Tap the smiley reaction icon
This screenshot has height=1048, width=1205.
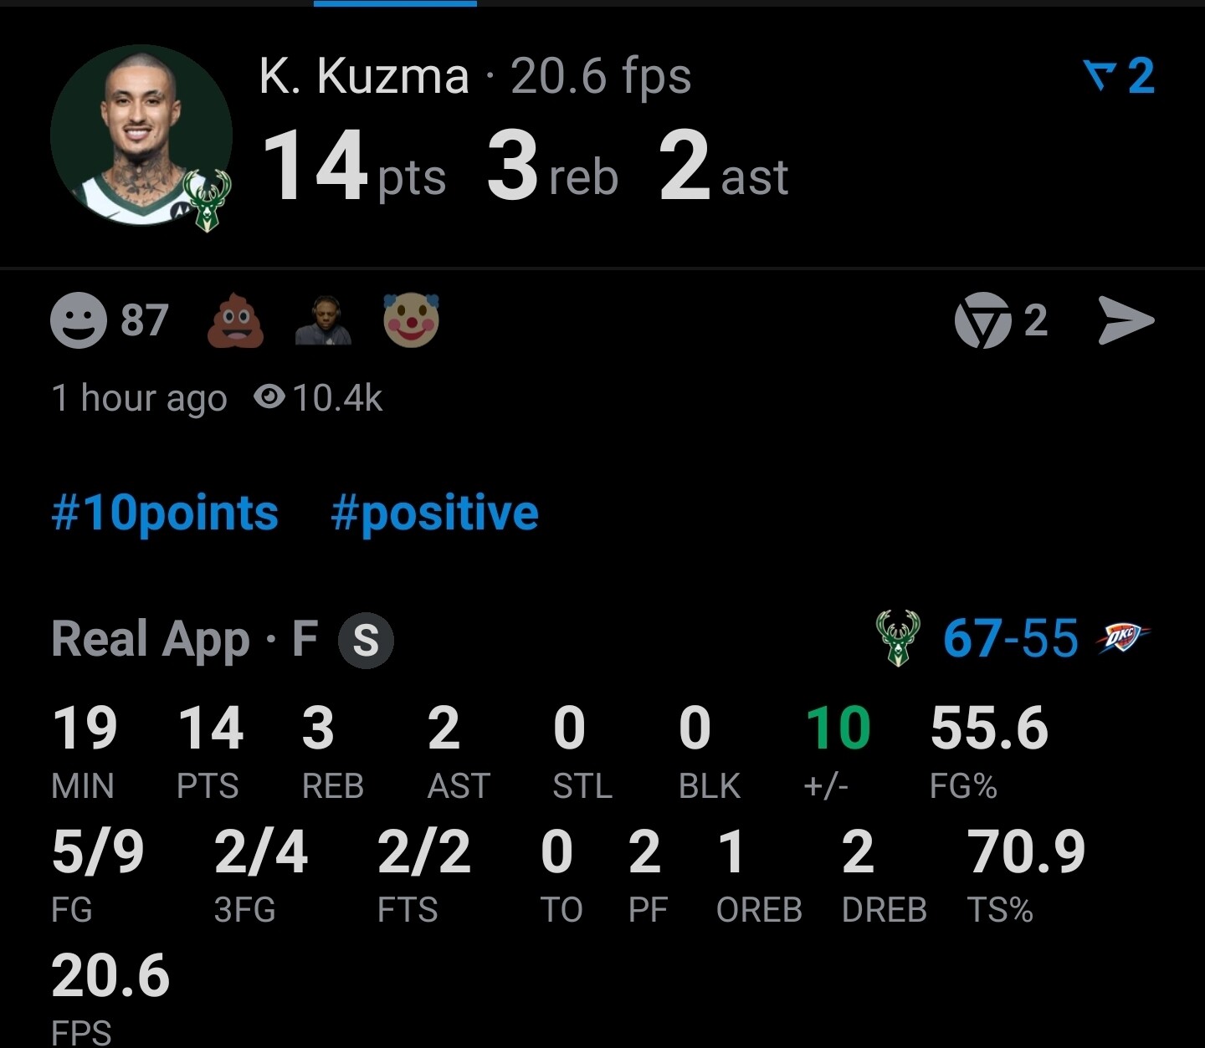pos(79,320)
